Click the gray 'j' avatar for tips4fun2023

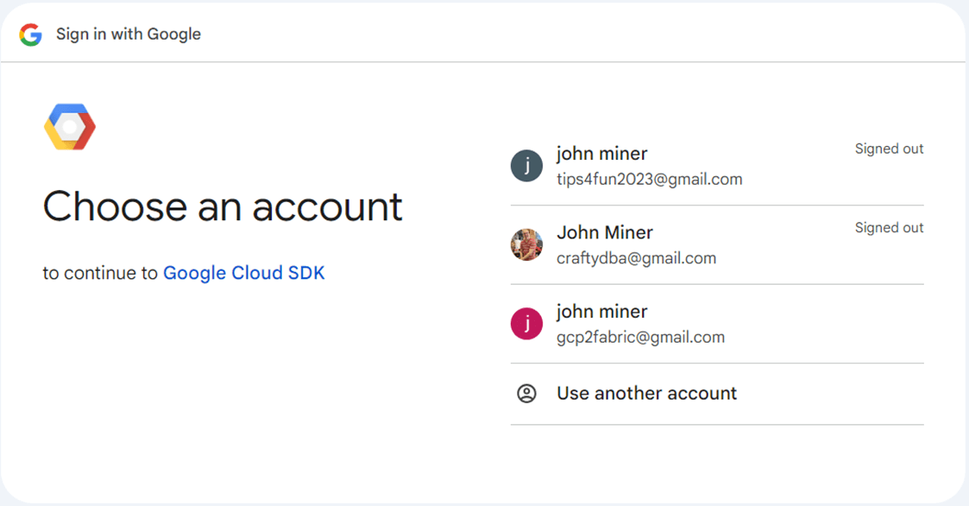[x=526, y=166]
